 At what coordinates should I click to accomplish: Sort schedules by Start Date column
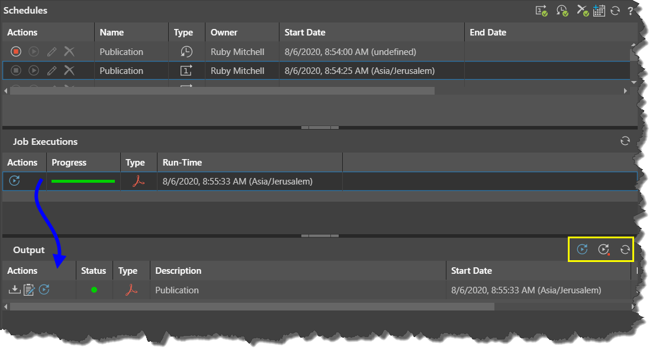[x=304, y=33]
